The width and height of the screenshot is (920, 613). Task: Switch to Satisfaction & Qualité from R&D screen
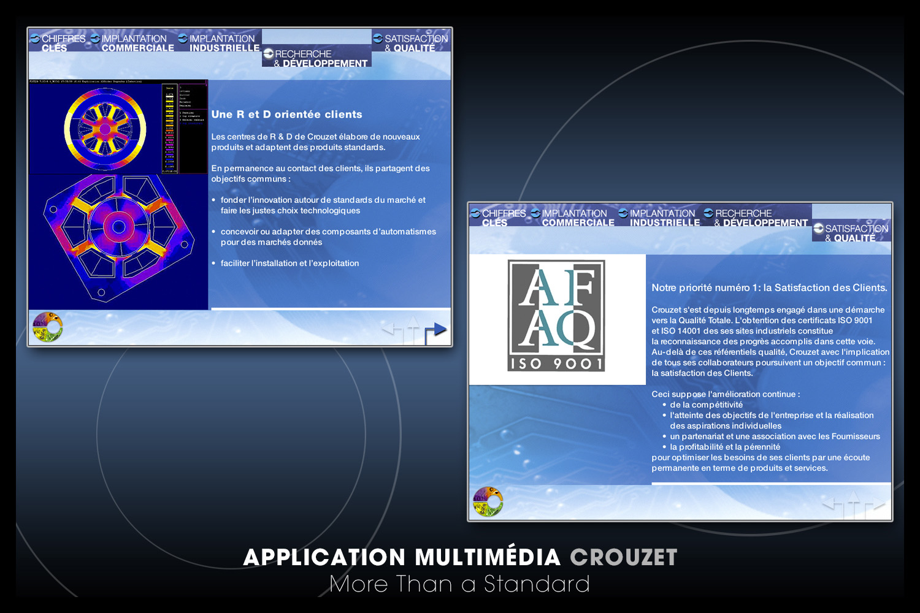(411, 43)
